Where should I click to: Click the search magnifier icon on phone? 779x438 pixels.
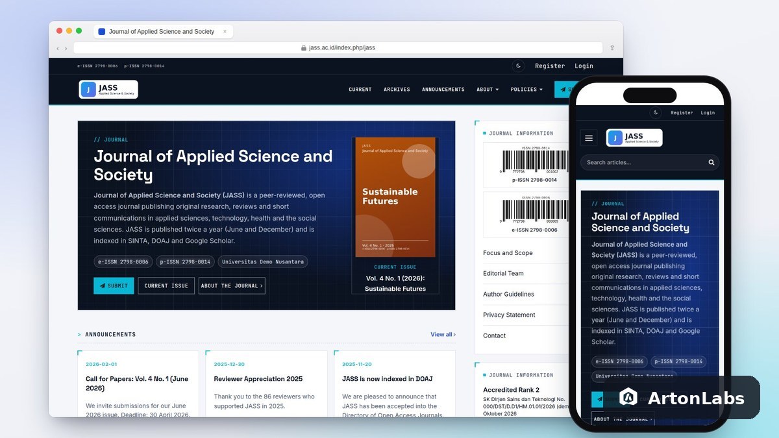[x=711, y=162]
